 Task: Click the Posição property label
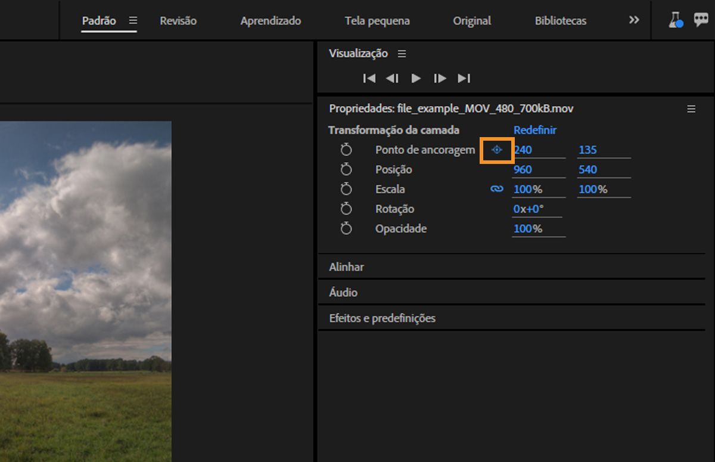(x=394, y=170)
